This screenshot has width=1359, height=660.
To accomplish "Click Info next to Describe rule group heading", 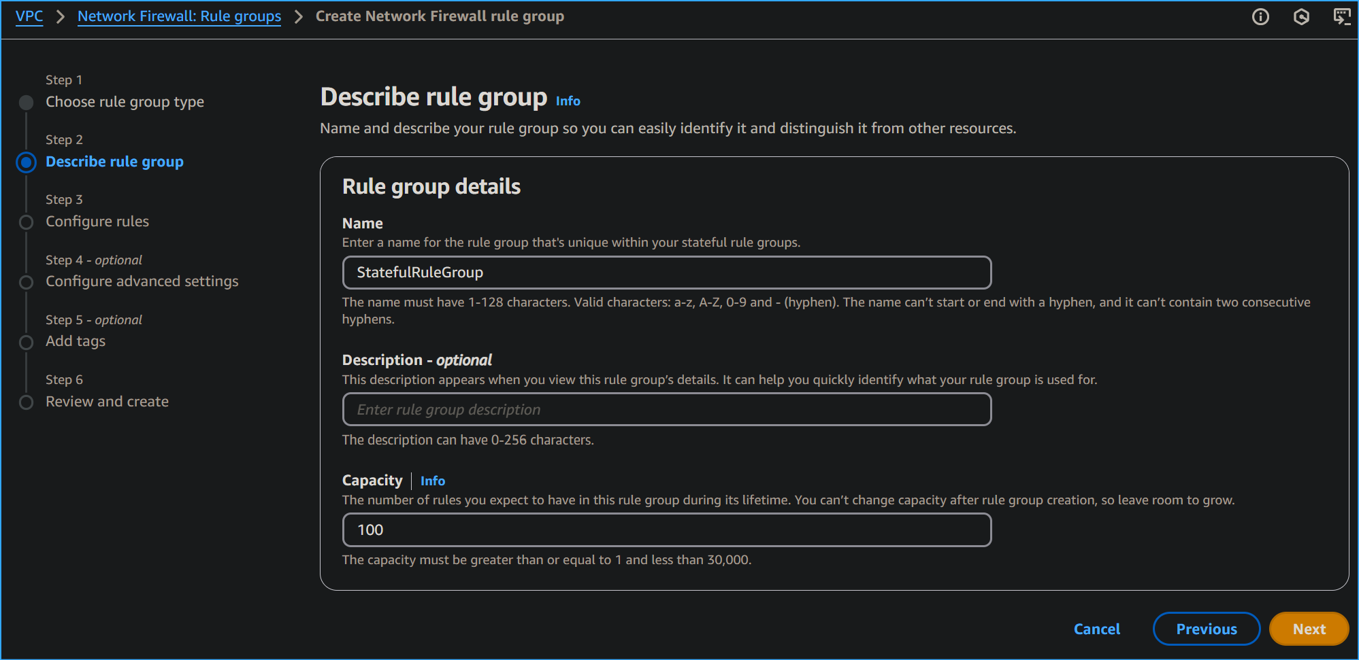I will click(x=568, y=101).
